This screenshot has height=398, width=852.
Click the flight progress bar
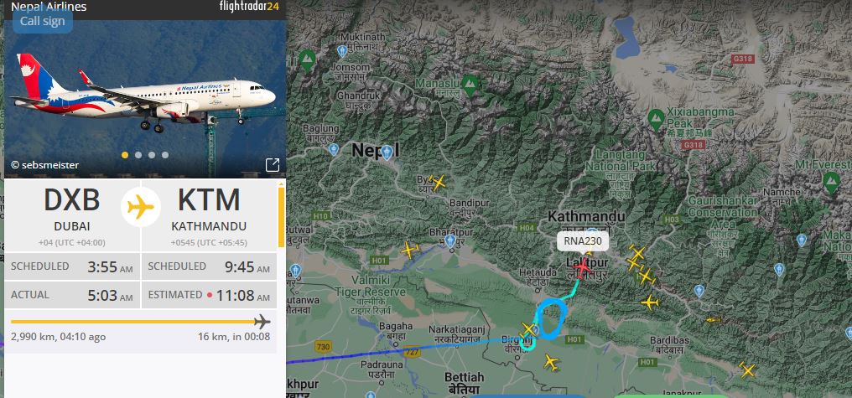140,322
